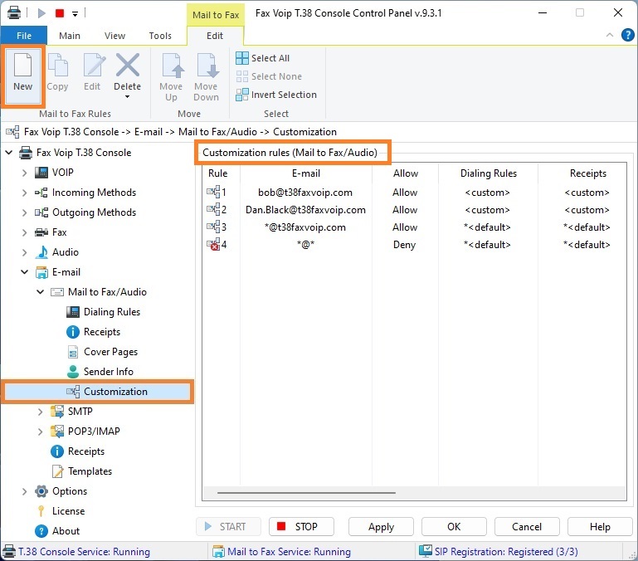Click the OK button
This screenshot has height=561, width=638.
pyautogui.click(x=454, y=527)
